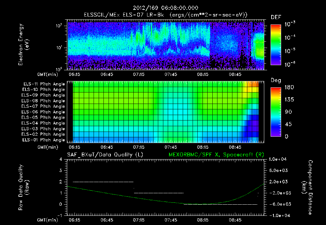Select the 'ELSSCIL/MEx ELS-07 LR-Bk' plot title
This screenshot has height=225, width=326.
click(124, 15)
